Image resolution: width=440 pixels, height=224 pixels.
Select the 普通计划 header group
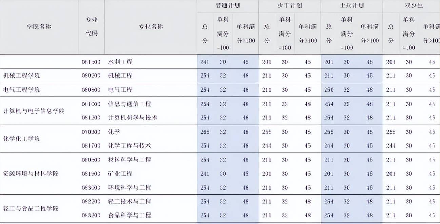[x=227, y=6]
